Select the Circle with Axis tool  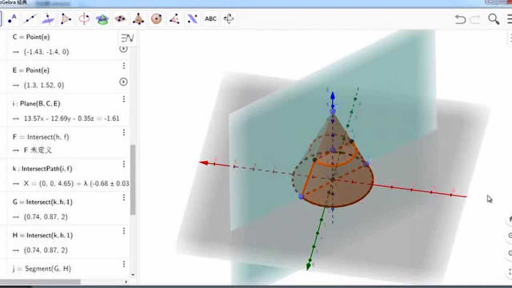[84, 18]
